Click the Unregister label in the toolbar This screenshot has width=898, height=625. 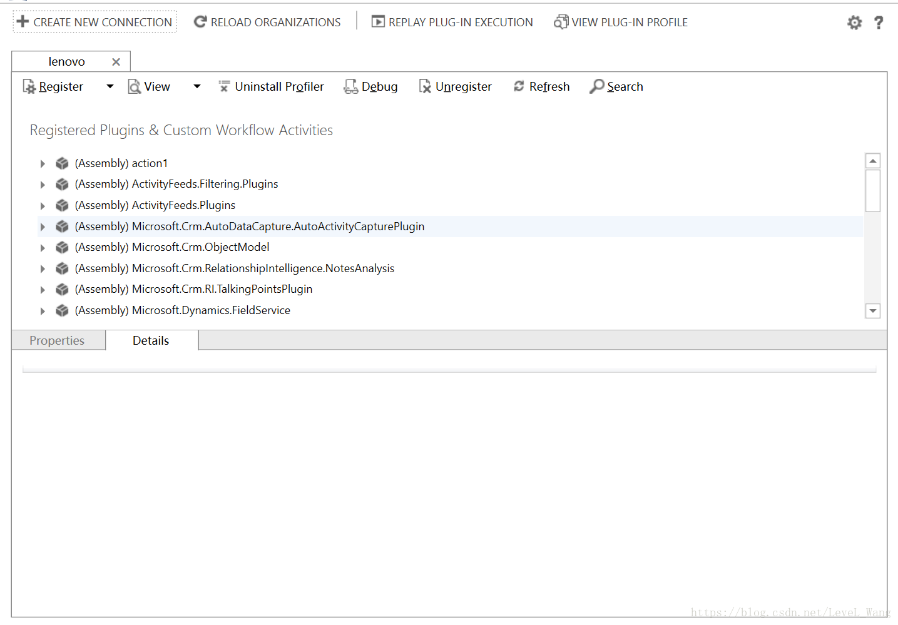(464, 86)
